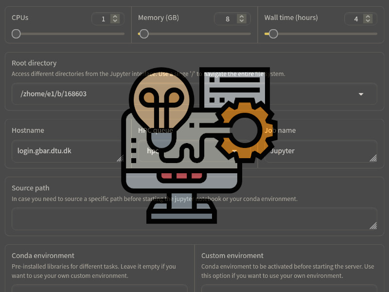Click the Wall time slider handle
389x292 pixels.
(273, 34)
